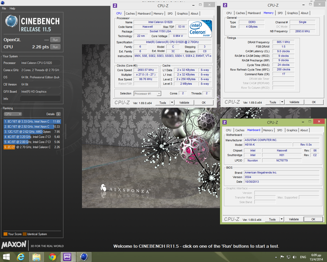Click the Cinebench taskbar icon

point(84,257)
